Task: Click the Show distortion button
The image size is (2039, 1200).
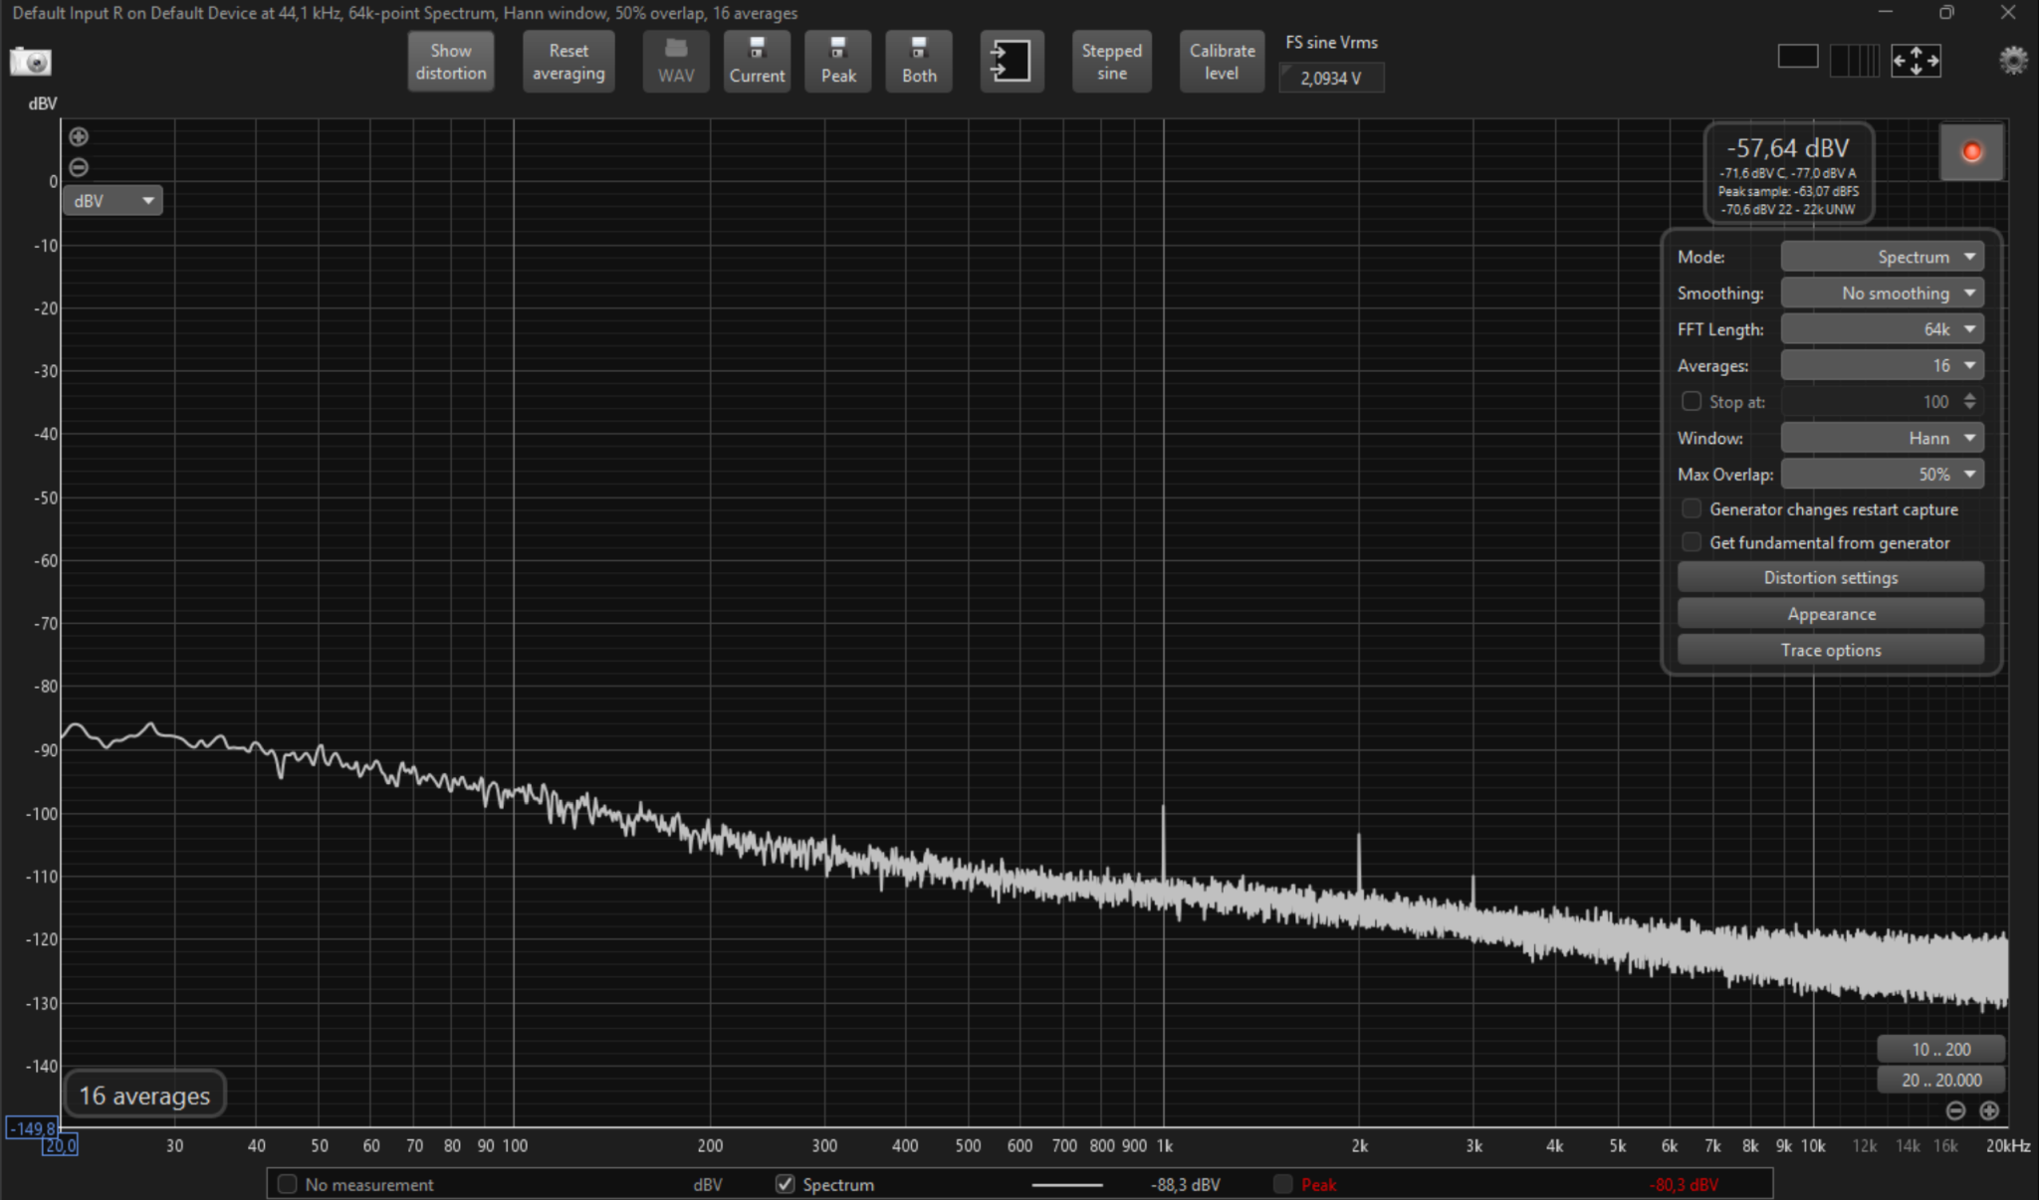Action: (x=451, y=62)
